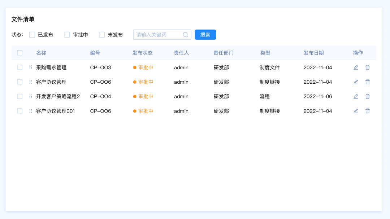Click the 发布日期 column header
This screenshot has width=390, height=219.
click(x=313, y=53)
